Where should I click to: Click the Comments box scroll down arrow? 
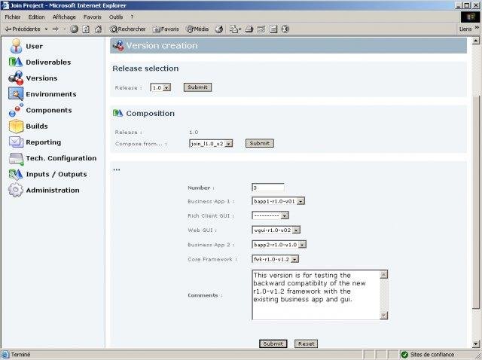(x=383, y=316)
